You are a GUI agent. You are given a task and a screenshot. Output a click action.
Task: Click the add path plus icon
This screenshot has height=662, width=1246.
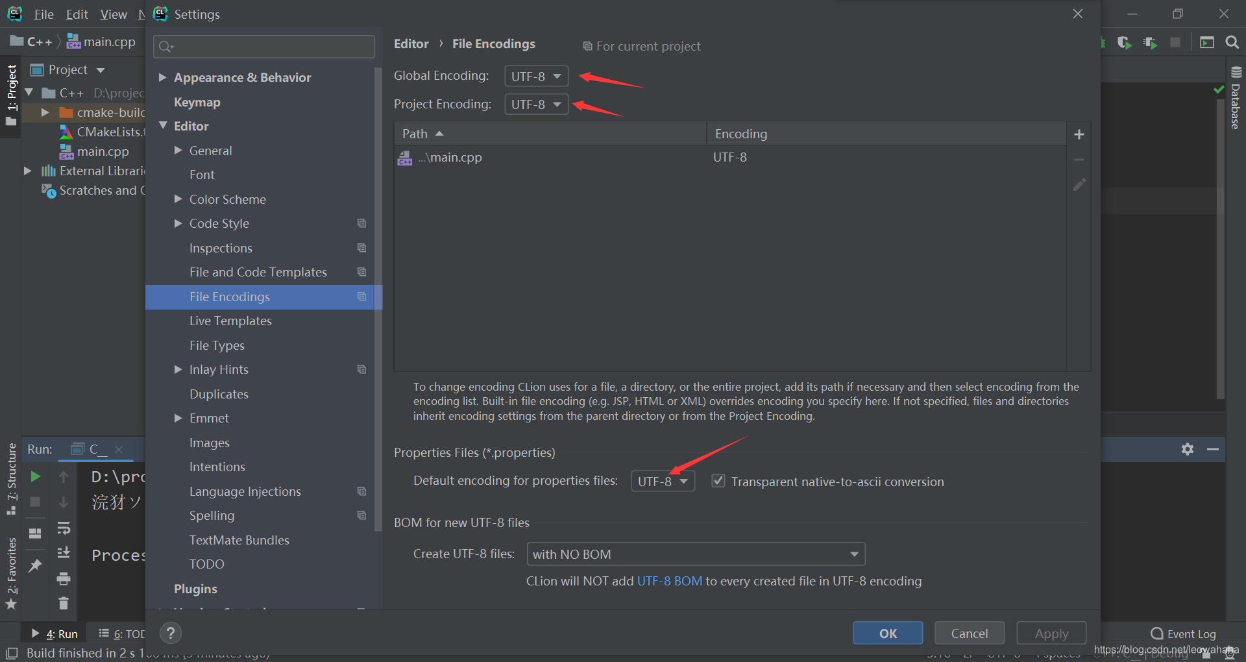(x=1079, y=134)
